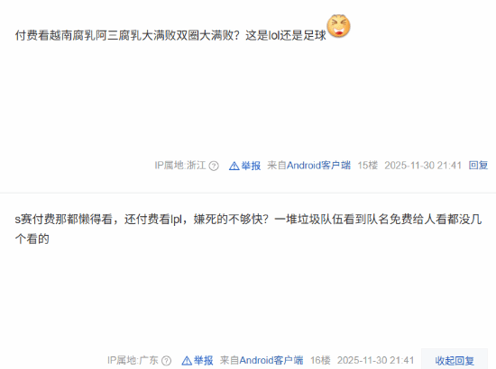
Task: Click the 16楼 timestamp 2025-11-30 21:41
Action: coord(375,360)
